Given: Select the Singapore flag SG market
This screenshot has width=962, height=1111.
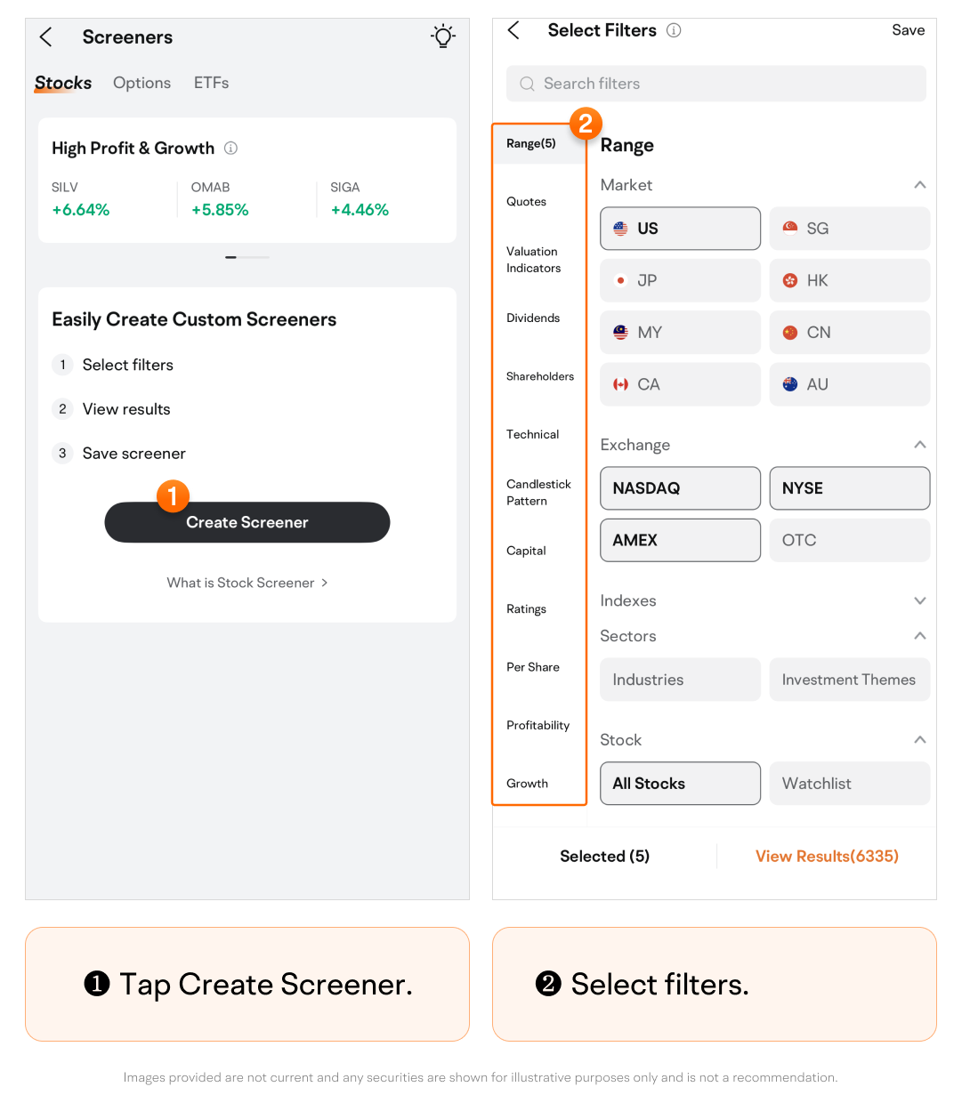Looking at the screenshot, I should [849, 229].
